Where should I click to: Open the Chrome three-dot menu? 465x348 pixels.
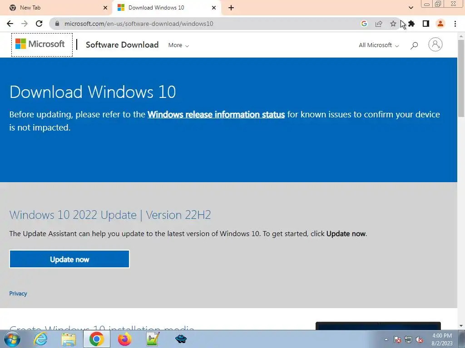coord(455,24)
